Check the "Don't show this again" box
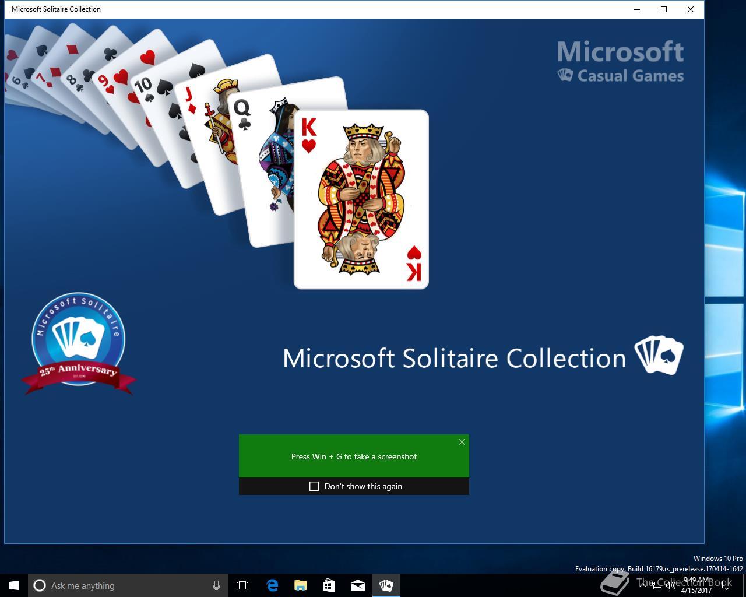The image size is (746, 597). point(314,486)
